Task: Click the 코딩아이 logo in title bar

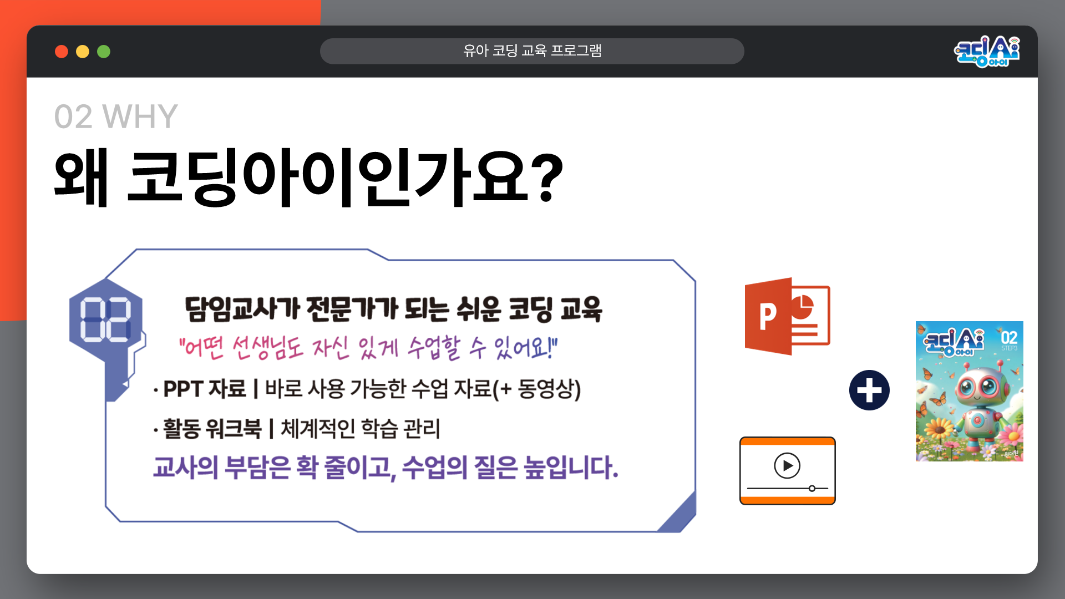Action: [986, 52]
